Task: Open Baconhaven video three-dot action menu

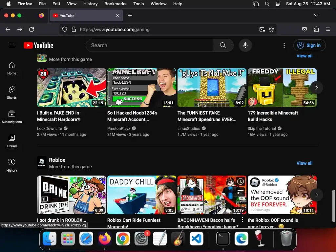Action: click(242, 220)
